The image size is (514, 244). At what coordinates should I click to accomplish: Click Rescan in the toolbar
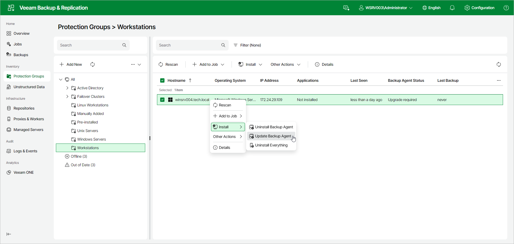[168, 64]
